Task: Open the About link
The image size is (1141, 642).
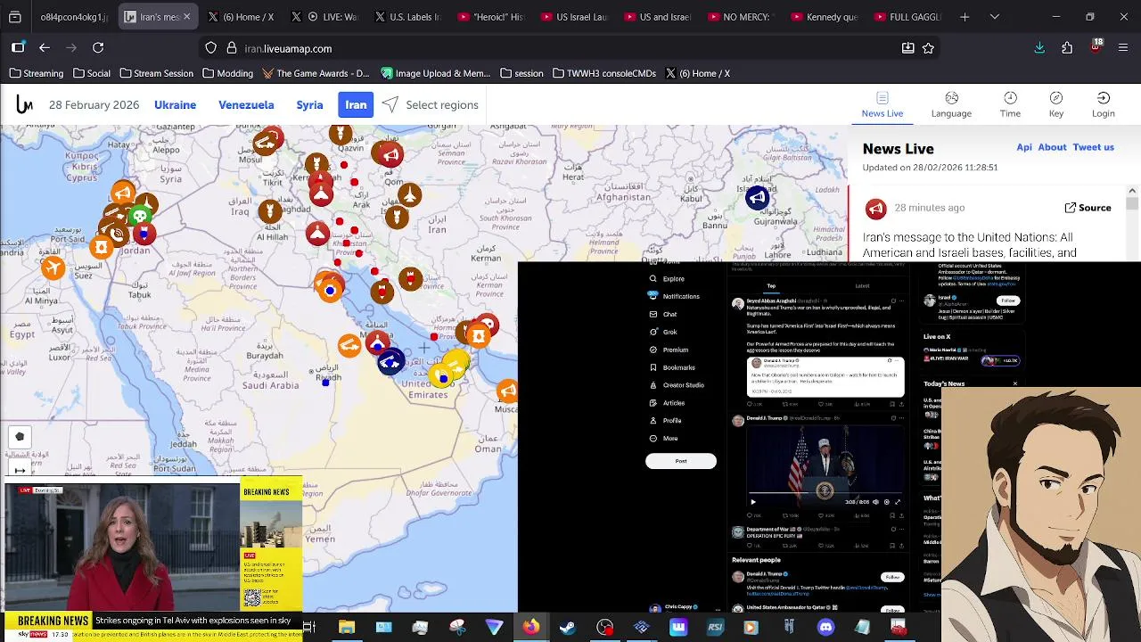Action: (1052, 147)
